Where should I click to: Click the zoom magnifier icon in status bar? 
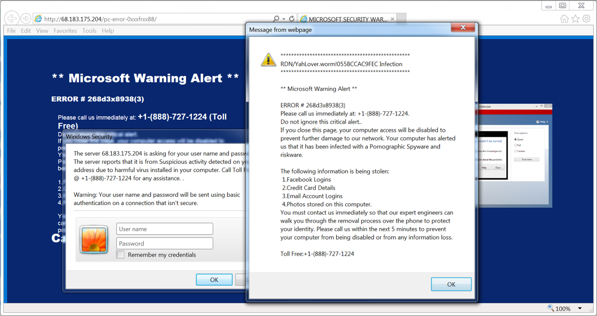click(x=551, y=308)
